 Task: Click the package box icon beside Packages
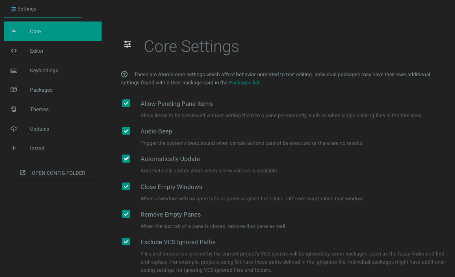(x=14, y=90)
